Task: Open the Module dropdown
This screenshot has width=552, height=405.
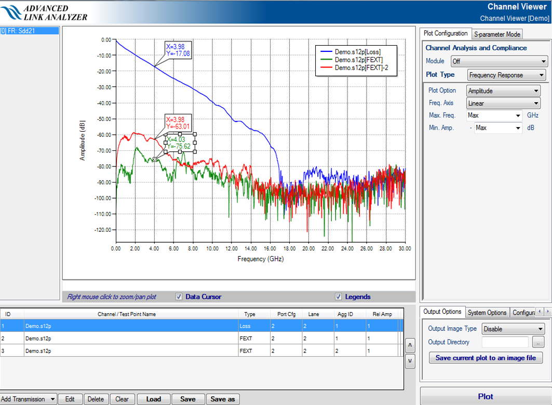Action: pyautogui.click(x=499, y=61)
